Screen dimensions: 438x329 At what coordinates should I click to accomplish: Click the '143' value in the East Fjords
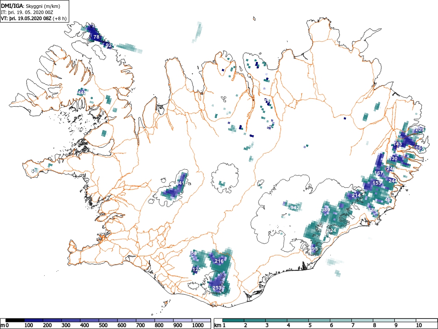[x=397, y=144]
